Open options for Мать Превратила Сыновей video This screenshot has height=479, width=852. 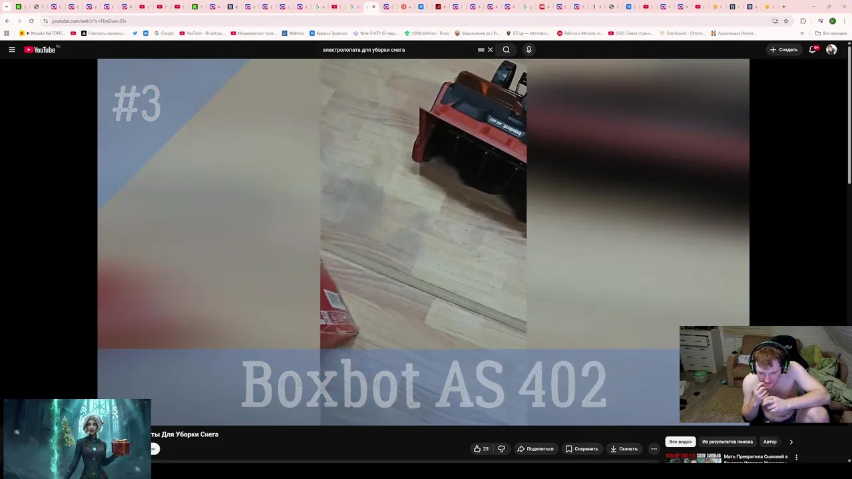click(x=796, y=458)
